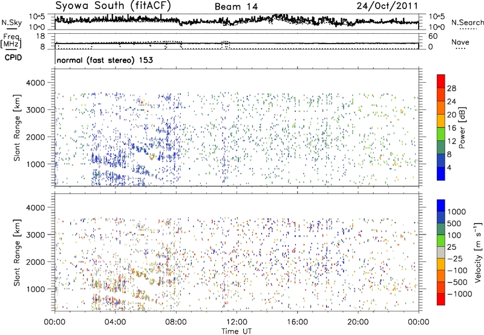
Task: Click the '04:00' time axis tick label
Action: [115, 322]
